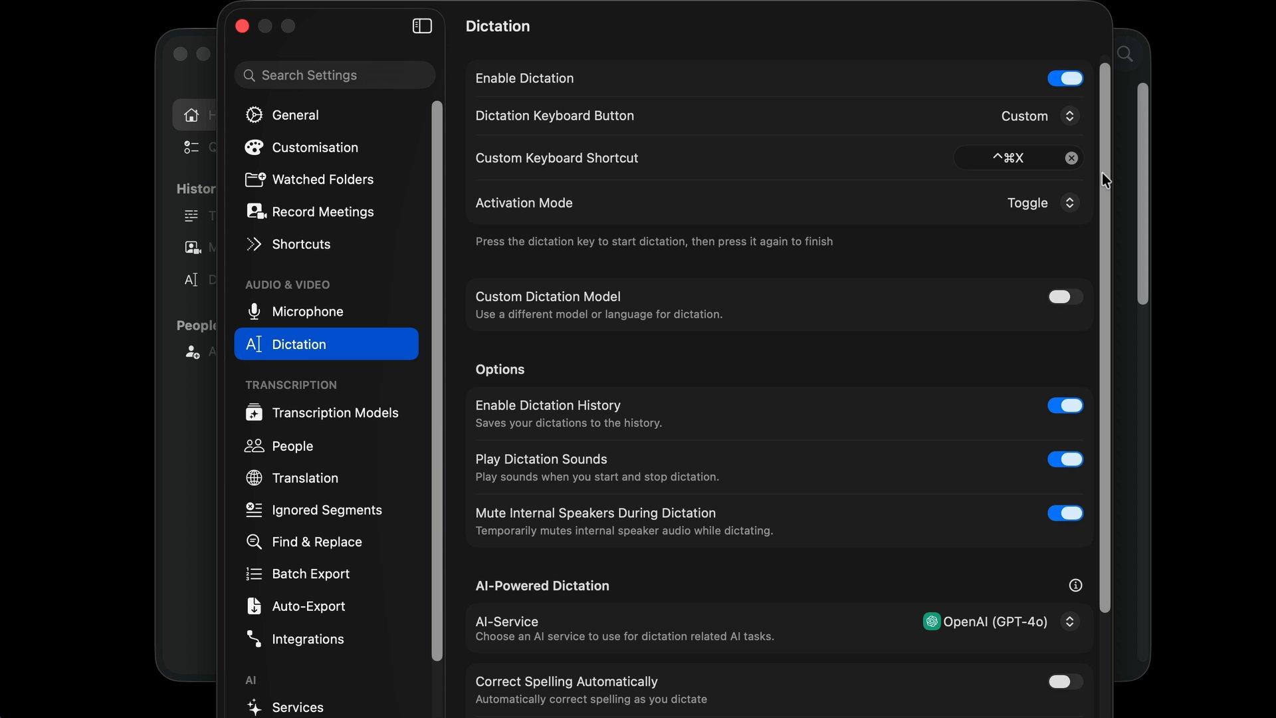Image resolution: width=1276 pixels, height=718 pixels.
Task: Switch to the Integrations section
Action: [x=306, y=639]
